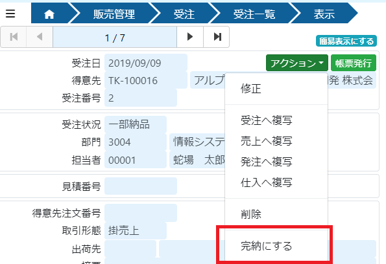Switch to 簡易表示にする
386x264 pixels.
[x=346, y=41]
